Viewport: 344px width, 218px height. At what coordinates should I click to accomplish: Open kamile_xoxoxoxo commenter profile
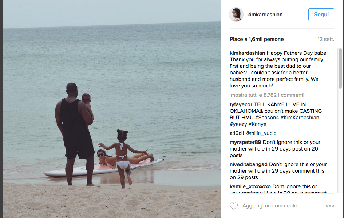tap(250, 186)
